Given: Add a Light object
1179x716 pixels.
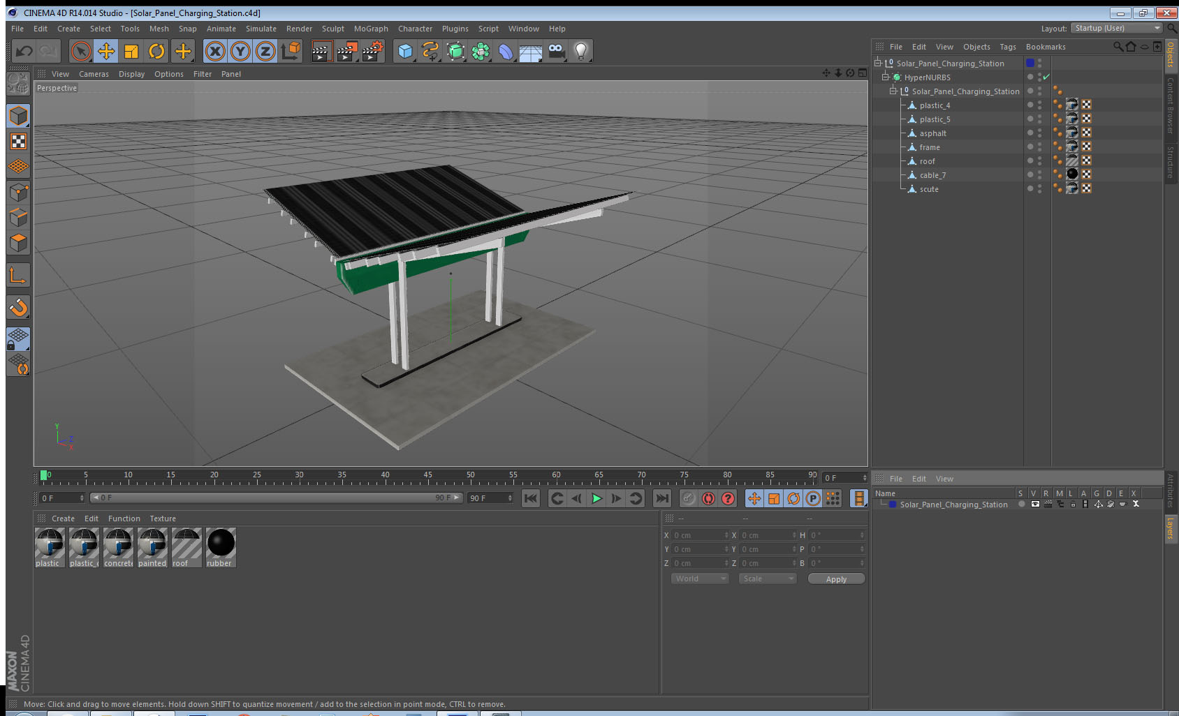Looking at the screenshot, I should 581,51.
